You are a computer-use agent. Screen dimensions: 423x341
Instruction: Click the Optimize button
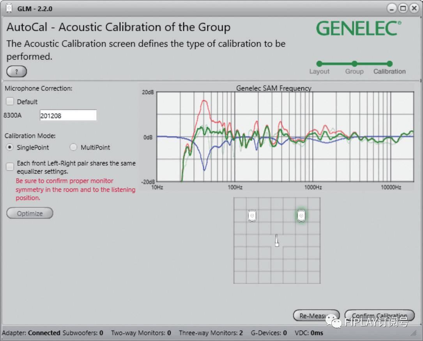point(30,213)
